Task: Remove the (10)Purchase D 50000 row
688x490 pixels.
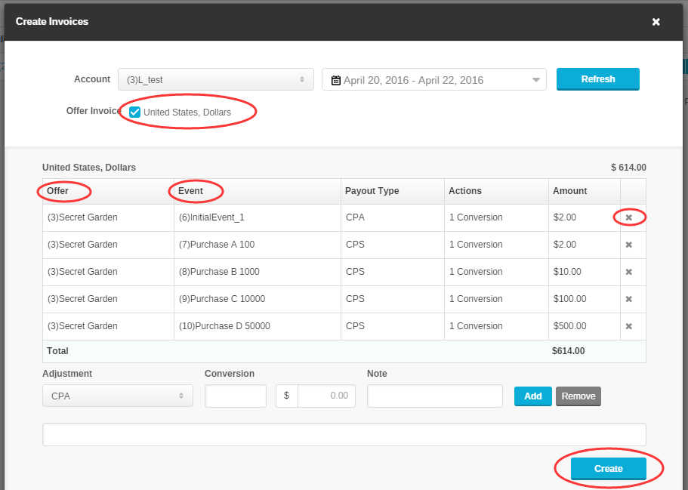Action: coord(629,326)
